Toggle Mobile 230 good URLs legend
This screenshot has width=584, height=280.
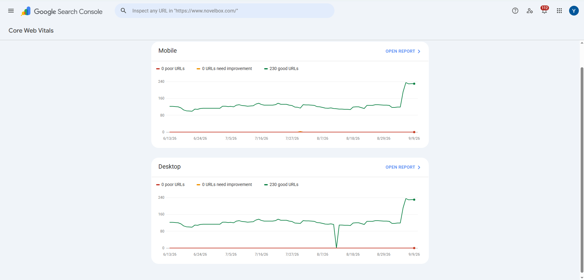(281, 68)
